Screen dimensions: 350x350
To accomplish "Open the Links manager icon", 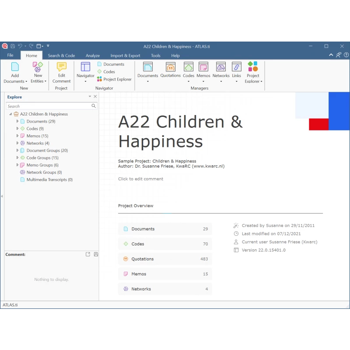I will (x=236, y=67).
